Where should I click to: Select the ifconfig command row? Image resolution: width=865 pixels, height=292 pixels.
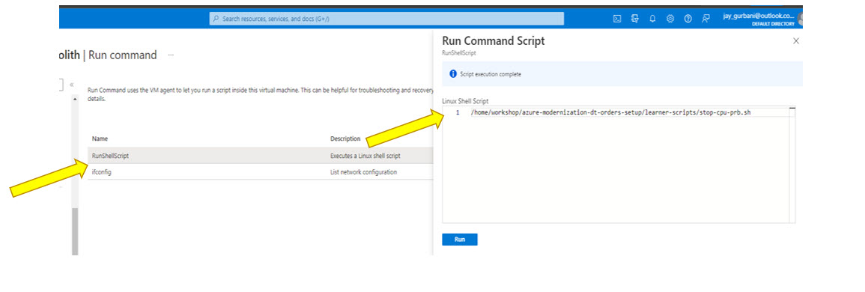pyautogui.click(x=260, y=171)
